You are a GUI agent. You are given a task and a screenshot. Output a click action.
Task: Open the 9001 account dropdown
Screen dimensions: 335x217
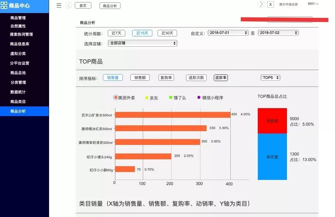pos(313,4)
